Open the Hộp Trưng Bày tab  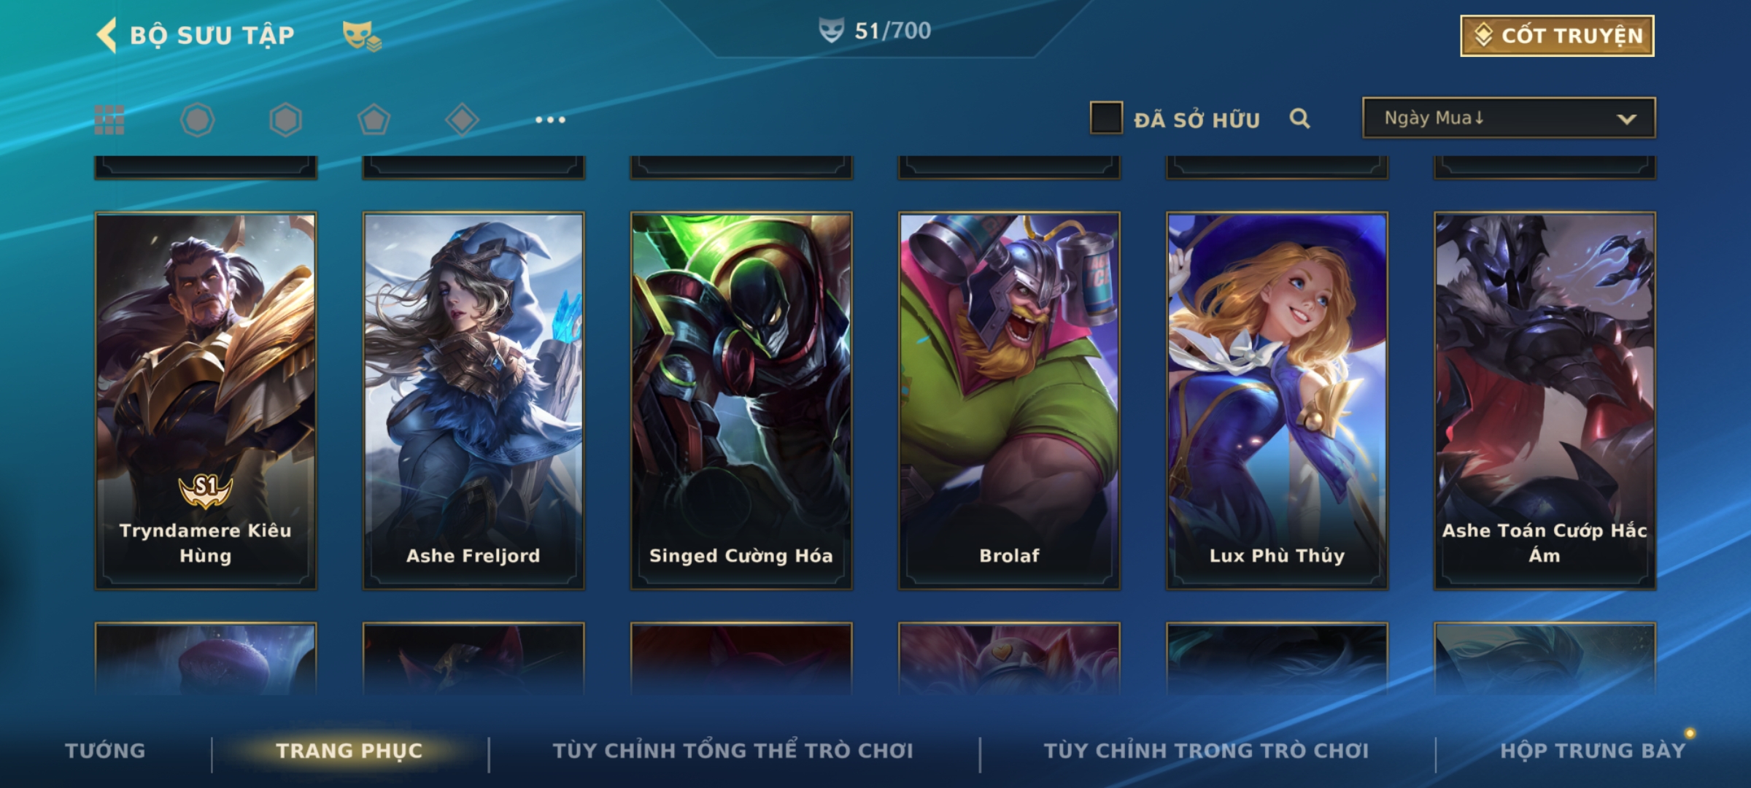1593,750
